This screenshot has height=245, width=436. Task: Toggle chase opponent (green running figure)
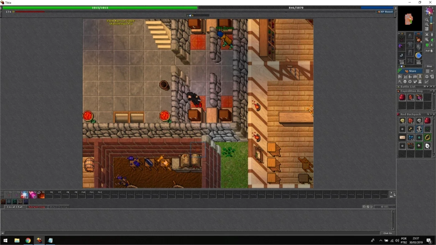point(432,40)
